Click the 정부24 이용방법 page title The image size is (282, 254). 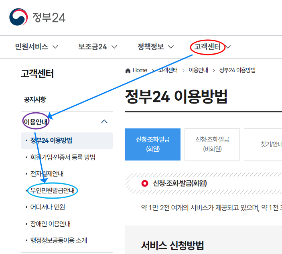tap(176, 97)
